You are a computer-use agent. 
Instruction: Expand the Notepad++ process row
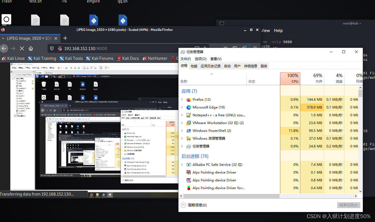pyautogui.click(x=182, y=115)
